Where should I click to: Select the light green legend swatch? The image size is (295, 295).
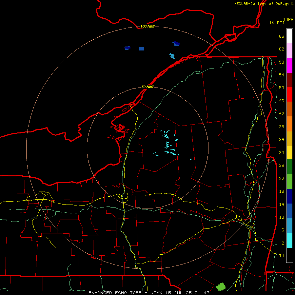tap(289, 182)
